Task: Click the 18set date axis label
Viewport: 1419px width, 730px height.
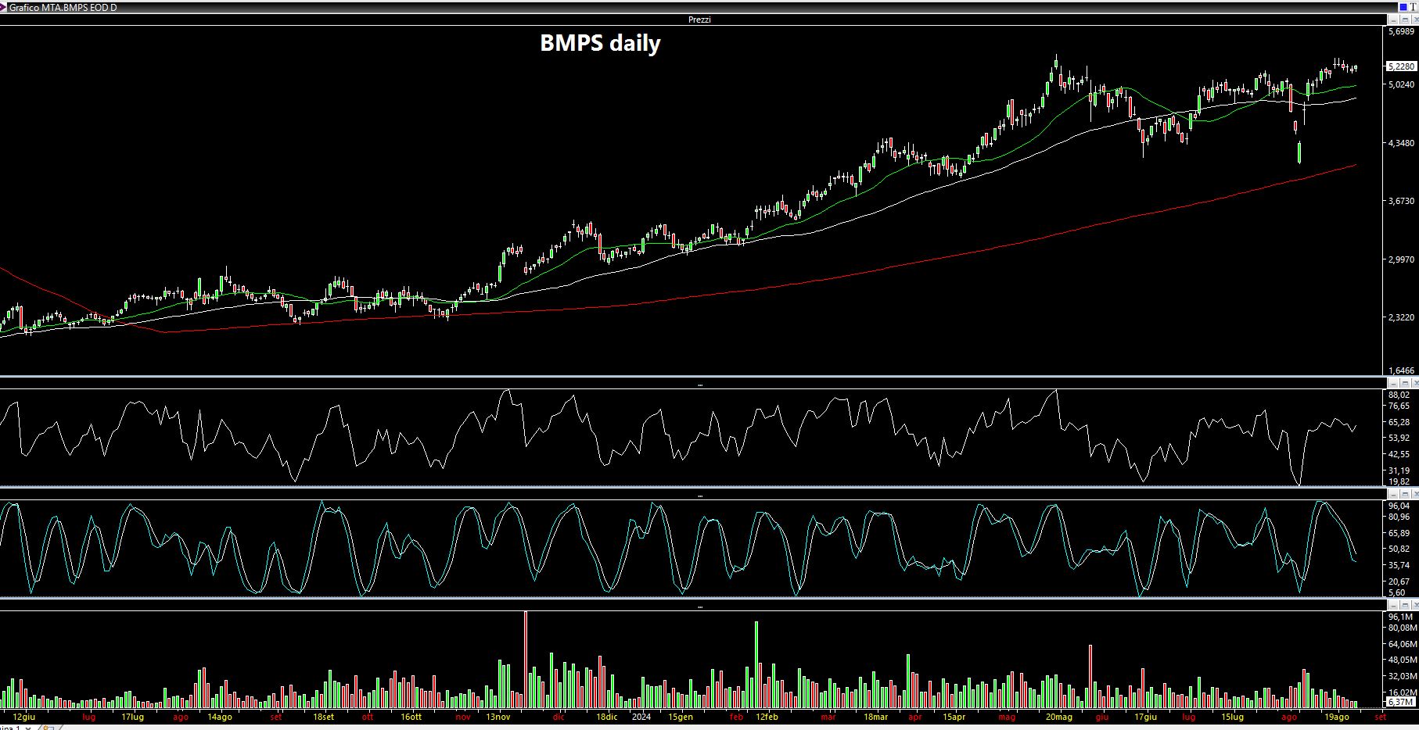Action: coord(323,717)
